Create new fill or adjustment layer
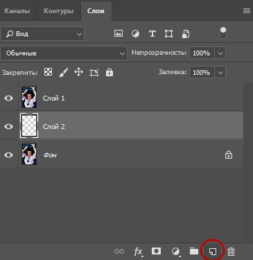This screenshot has width=253, height=260. [x=176, y=252]
